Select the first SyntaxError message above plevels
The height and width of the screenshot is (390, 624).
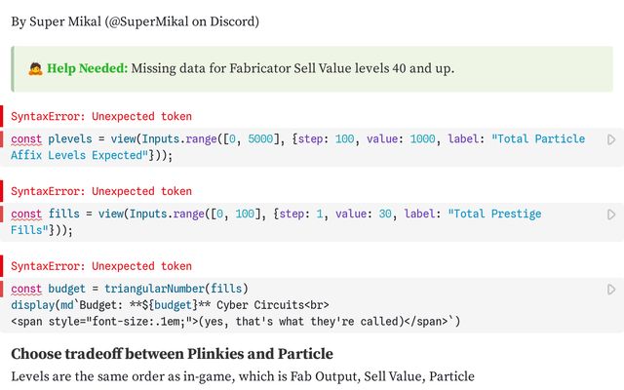click(x=101, y=116)
